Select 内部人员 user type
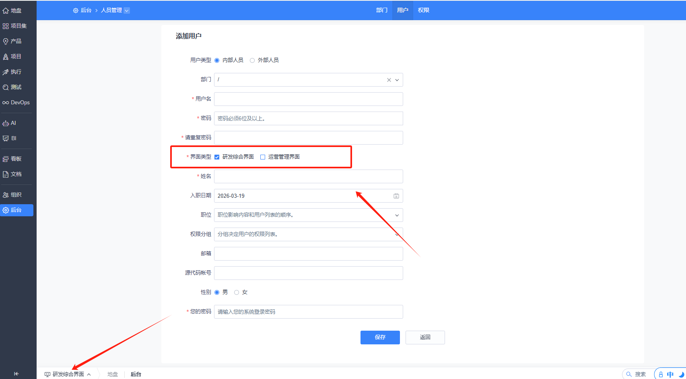This screenshot has width=686, height=379. coord(217,60)
